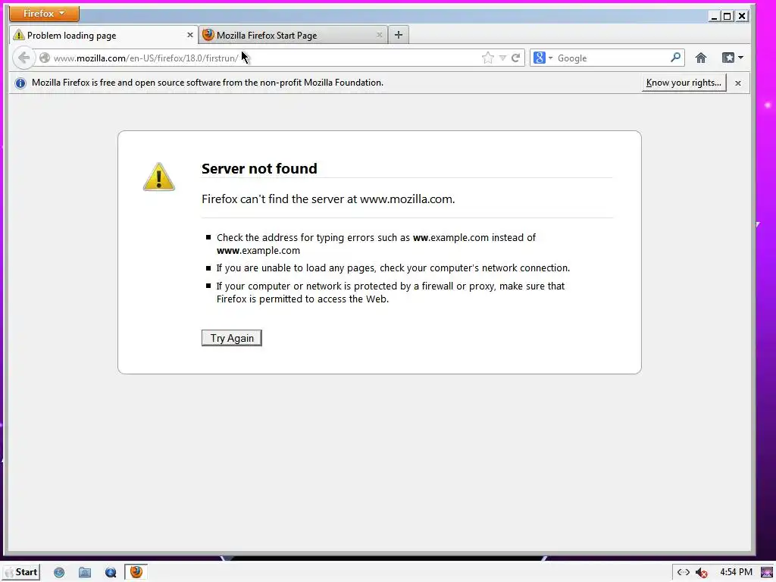776x582 pixels.
Task: Click the bullet about checking network connection
Action: coord(393,268)
